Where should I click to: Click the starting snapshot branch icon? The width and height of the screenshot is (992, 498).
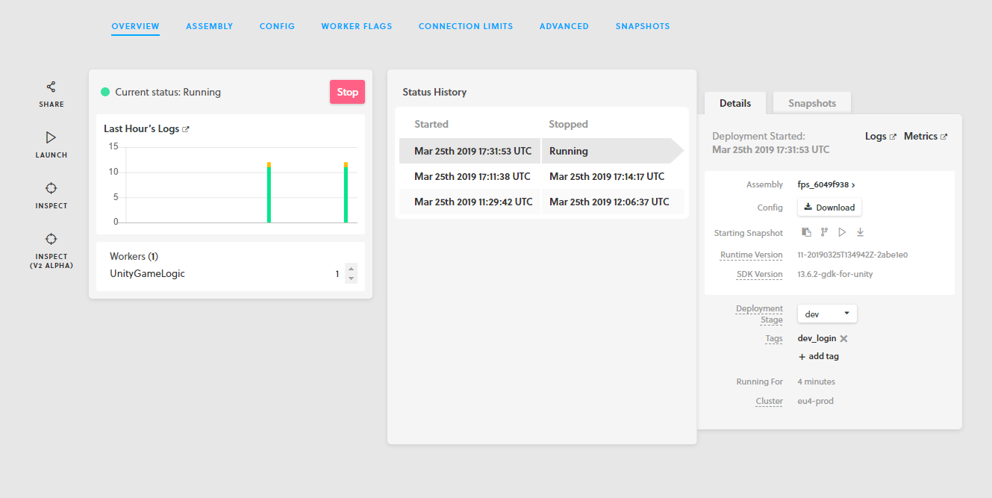click(824, 232)
